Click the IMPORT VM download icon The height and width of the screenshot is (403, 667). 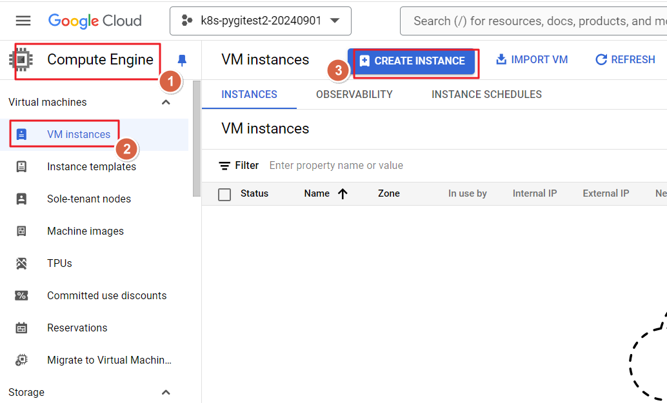501,59
